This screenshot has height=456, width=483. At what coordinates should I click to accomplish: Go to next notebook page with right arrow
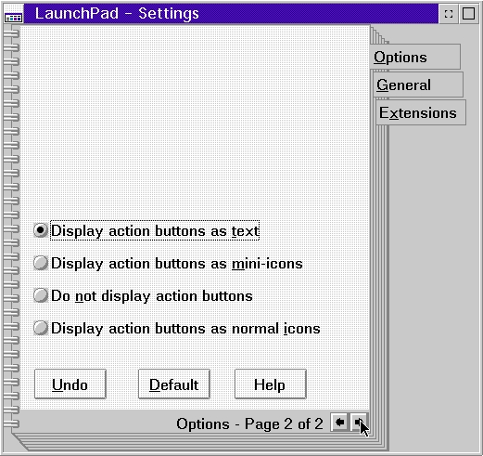tap(358, 423)
